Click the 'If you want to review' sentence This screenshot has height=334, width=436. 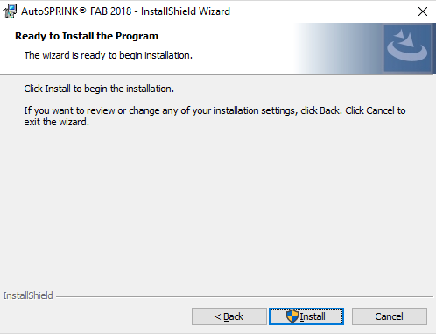tap(214, 110)
